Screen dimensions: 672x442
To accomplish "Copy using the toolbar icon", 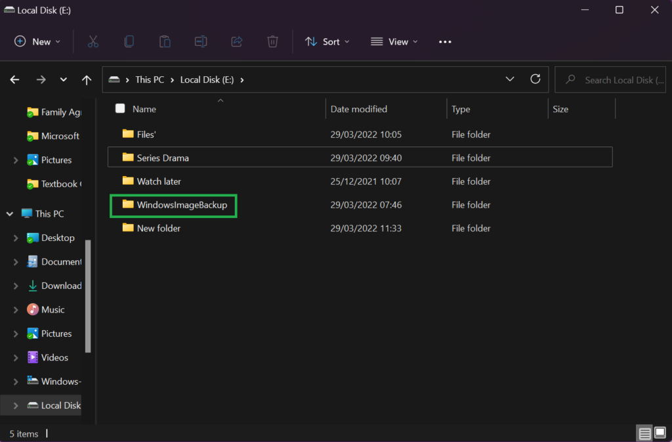I will click(129, 41).
